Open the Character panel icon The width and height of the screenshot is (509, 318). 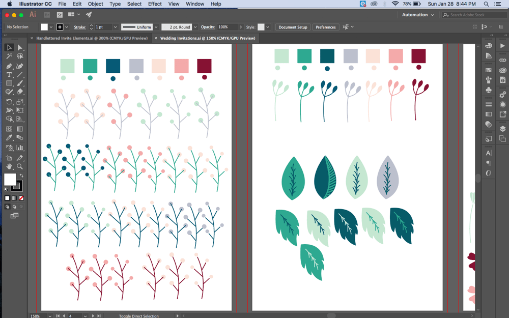pos(488,153)
